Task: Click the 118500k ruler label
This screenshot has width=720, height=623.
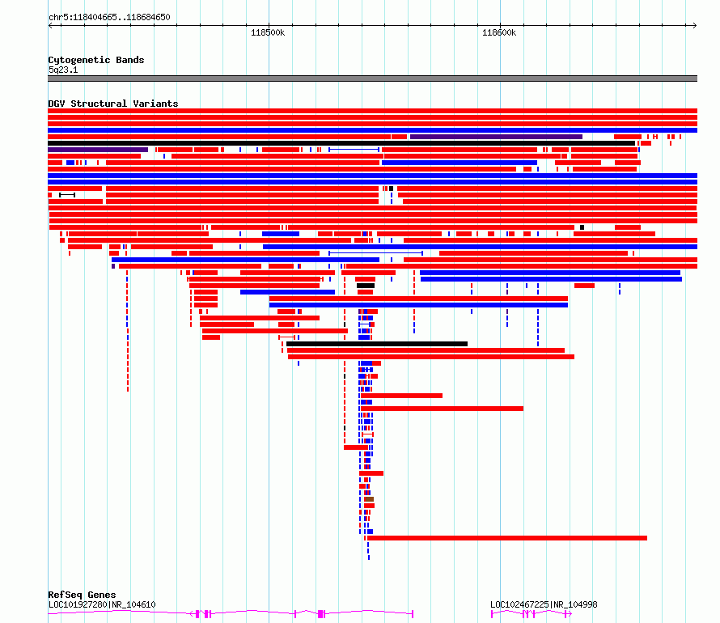Action: [268, 32]
